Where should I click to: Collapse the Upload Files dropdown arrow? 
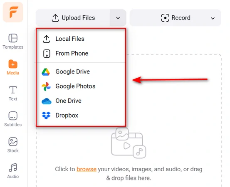coord(118,18)
